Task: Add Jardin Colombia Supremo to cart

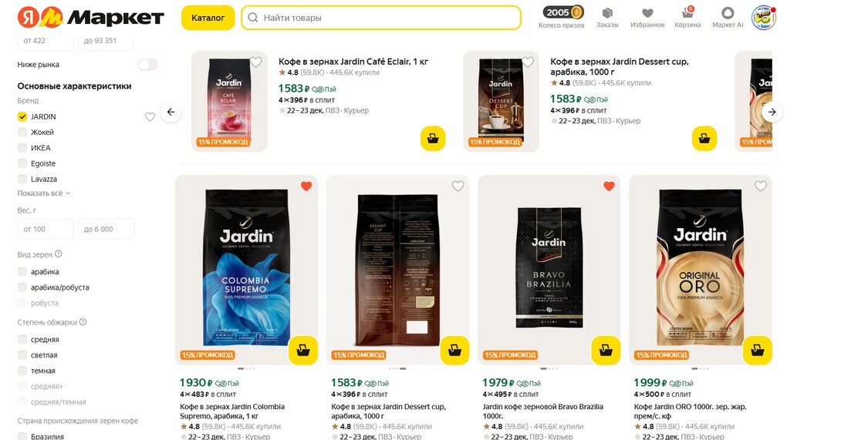Action: tap(303, 350)
